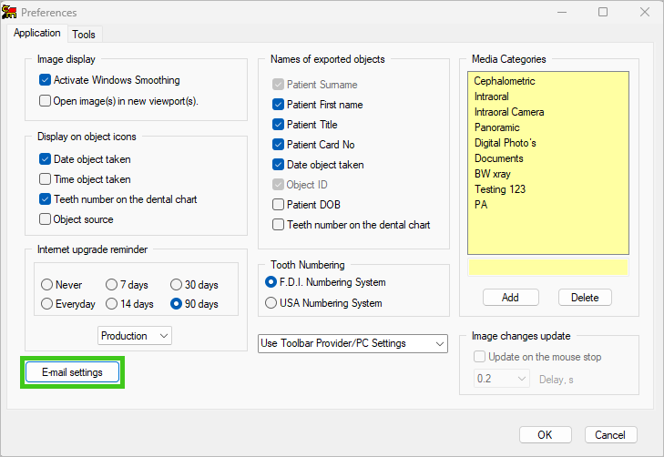Close the Preferences dialog
664x457 pixels.
tap(645, 12)
